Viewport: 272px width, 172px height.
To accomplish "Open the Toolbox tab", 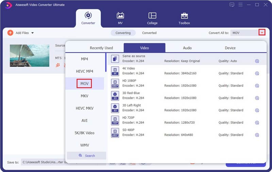I will pyautogui.click(x=184, y=18).
